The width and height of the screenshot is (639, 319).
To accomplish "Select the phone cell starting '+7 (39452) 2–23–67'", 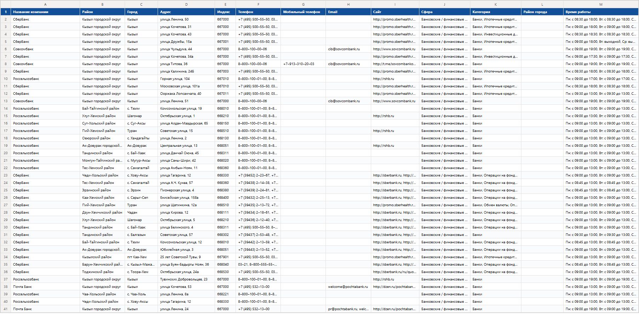I will pyautogui.click(x=258, y=175).
